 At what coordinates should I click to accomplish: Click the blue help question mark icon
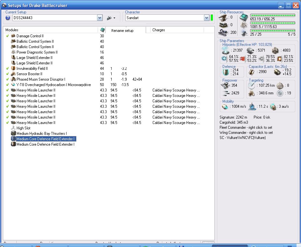tap(8, 18)
